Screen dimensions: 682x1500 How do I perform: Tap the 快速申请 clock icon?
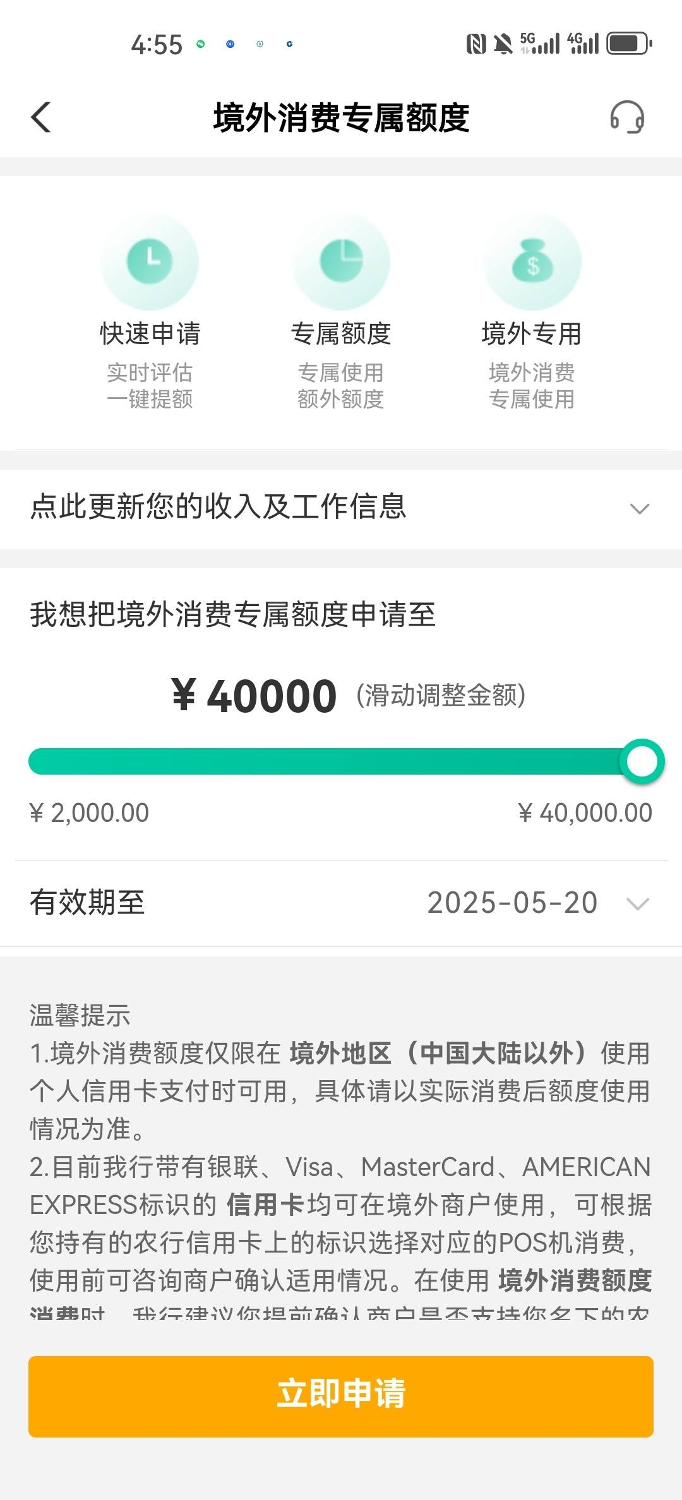(x=150, y=261)
